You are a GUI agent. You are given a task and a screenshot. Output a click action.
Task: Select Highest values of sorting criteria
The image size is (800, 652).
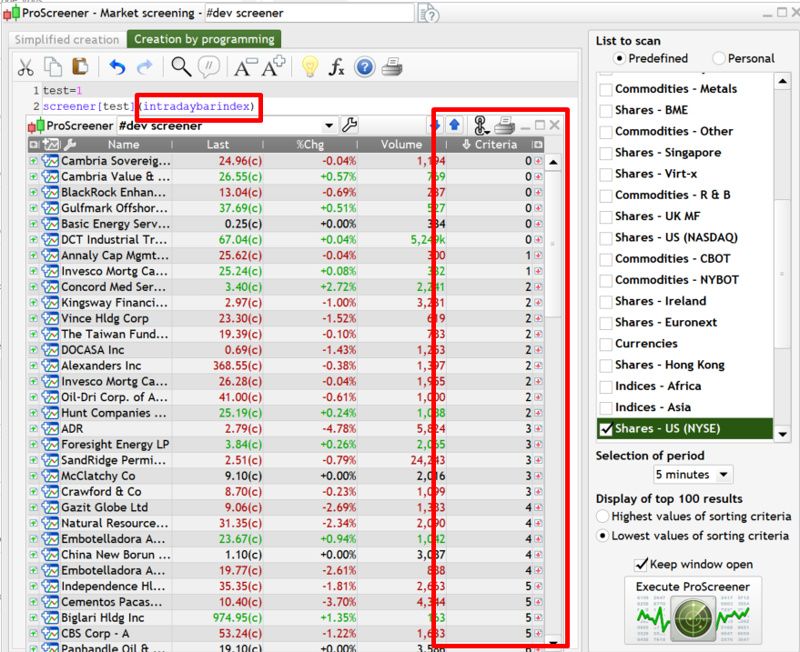(603, 517)
